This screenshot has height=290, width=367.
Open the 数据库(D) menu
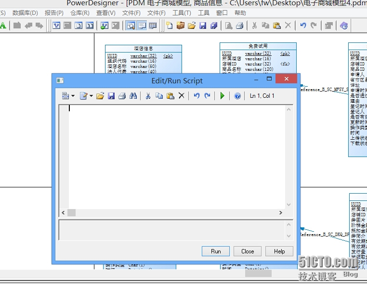click(x=25, y=13)
